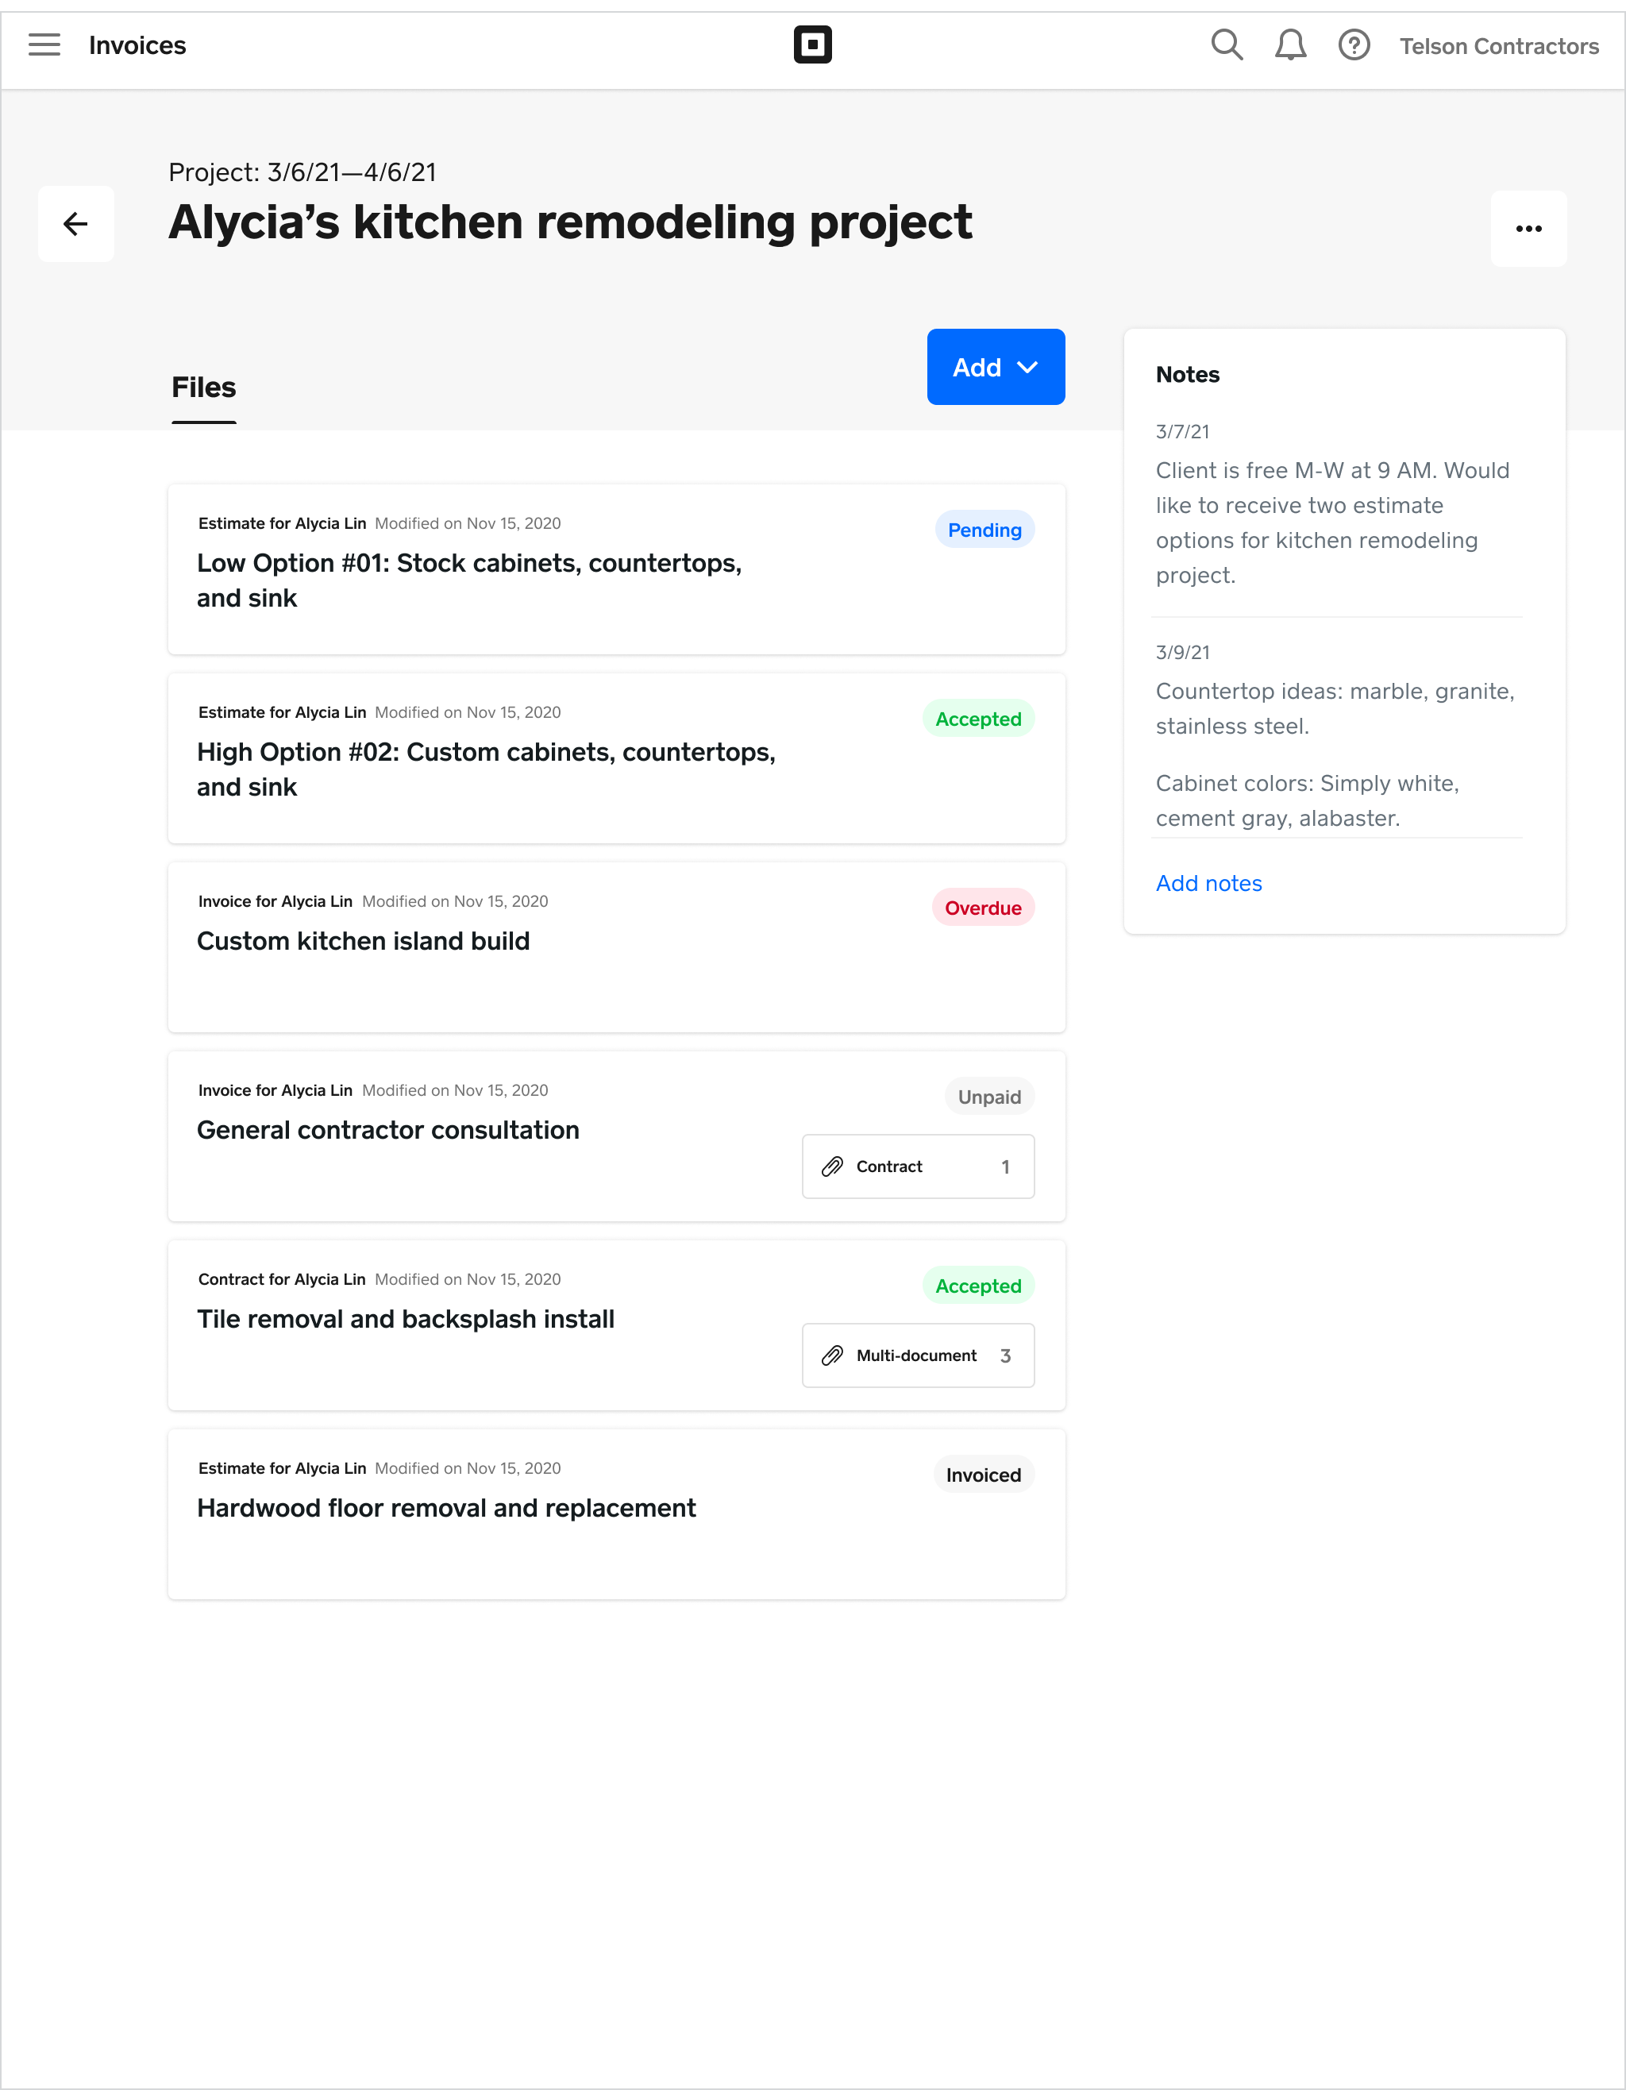Open the navigation hamburger menu
The width and height of the screenshot is (1626, 2090).
coord(44,44)
